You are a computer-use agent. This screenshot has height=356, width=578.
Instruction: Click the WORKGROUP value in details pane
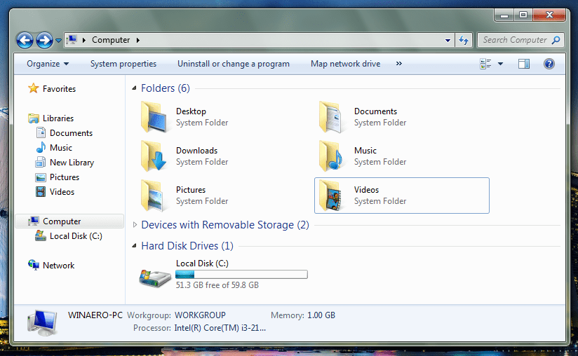[x=200, y=315]
